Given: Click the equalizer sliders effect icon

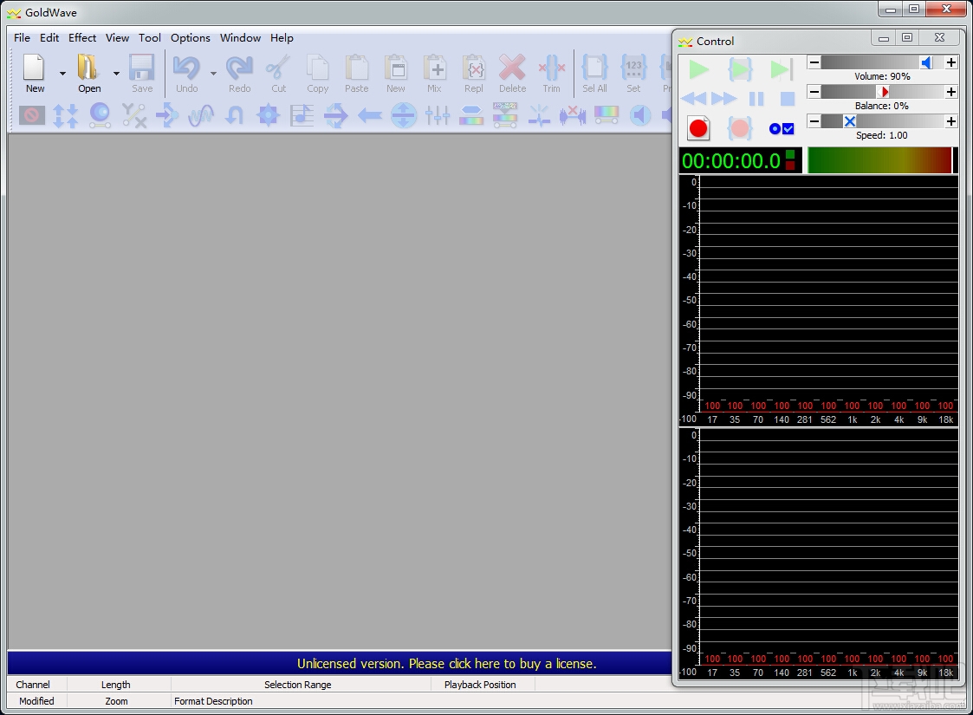Looking at the screenshot, I should coord(438,115).
